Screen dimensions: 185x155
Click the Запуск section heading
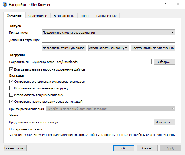click(15, 26)
